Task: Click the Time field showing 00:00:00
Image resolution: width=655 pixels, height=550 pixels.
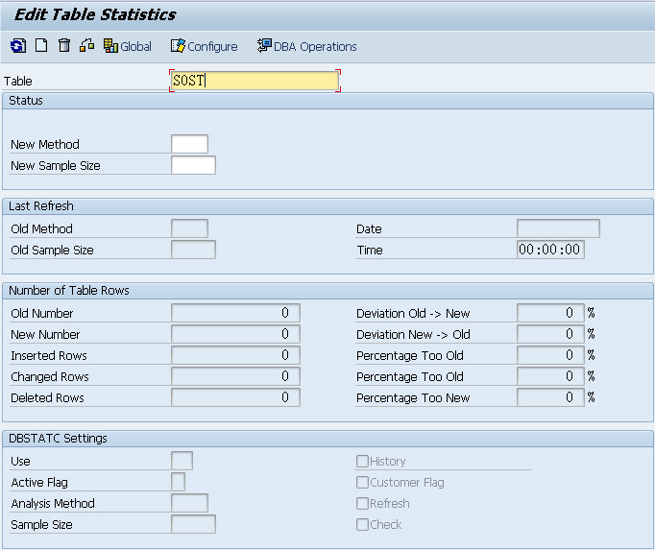Action: pyautogui.click(x=550, y=250)
